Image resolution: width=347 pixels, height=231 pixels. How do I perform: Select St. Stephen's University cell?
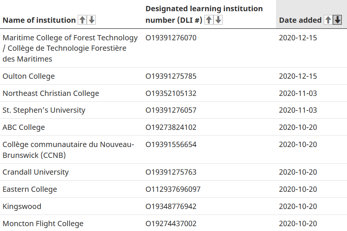tap(44, 110)
